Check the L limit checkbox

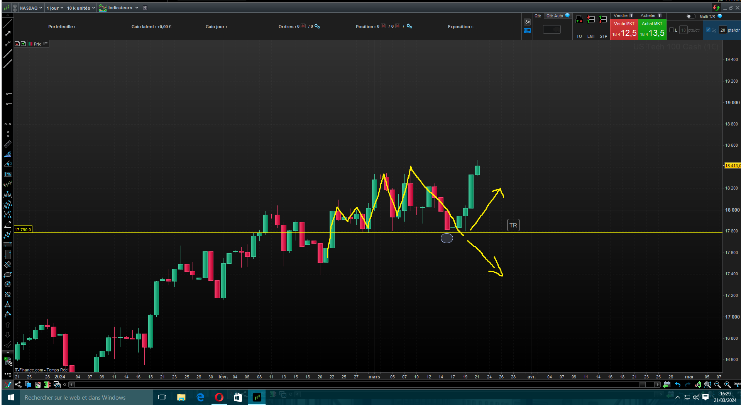coord(672,30)
